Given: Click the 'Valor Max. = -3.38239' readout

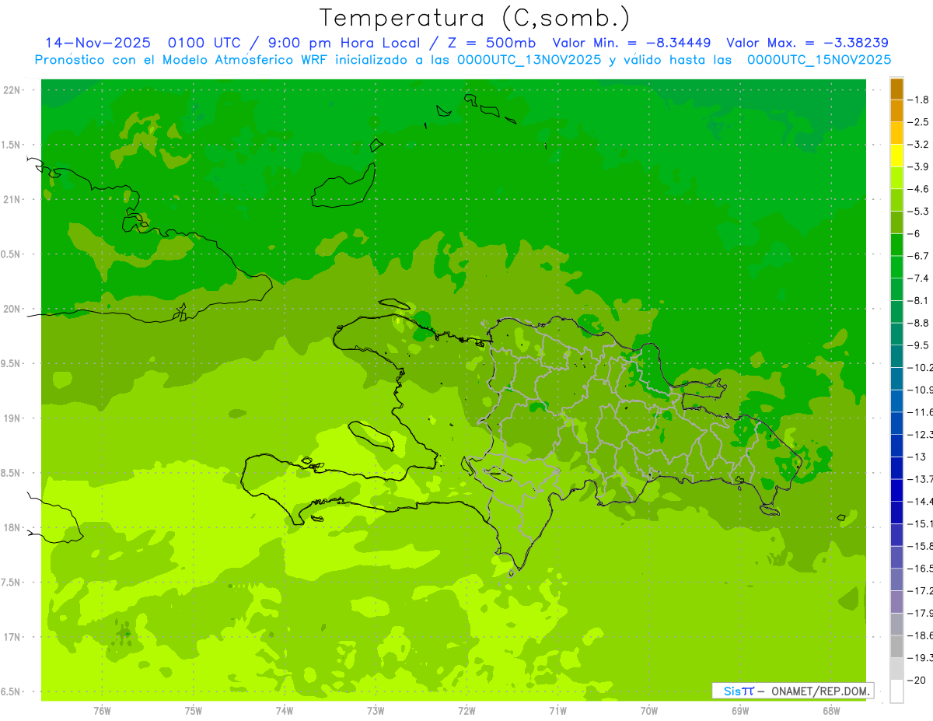Looking at the screenshot, I should click(x=807, y=43).
